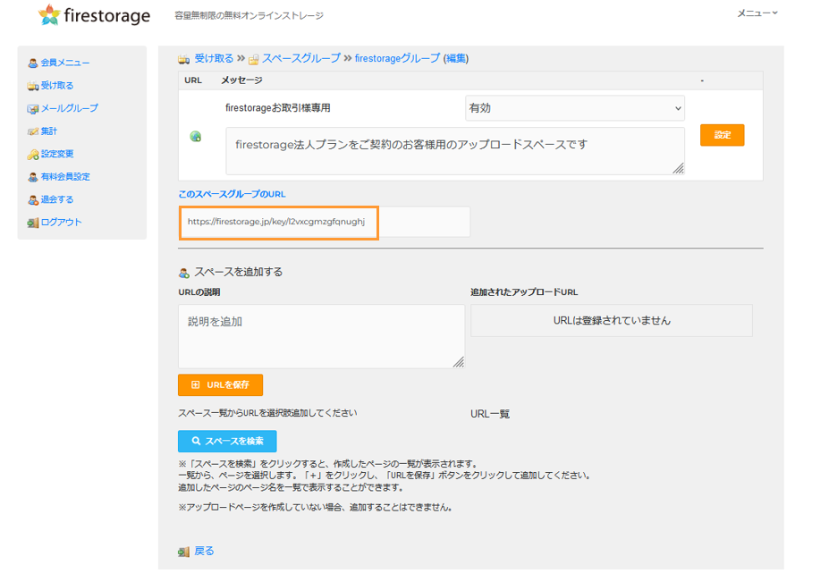
Task: Click the orange 設定 button
Action: click(722, 135)
